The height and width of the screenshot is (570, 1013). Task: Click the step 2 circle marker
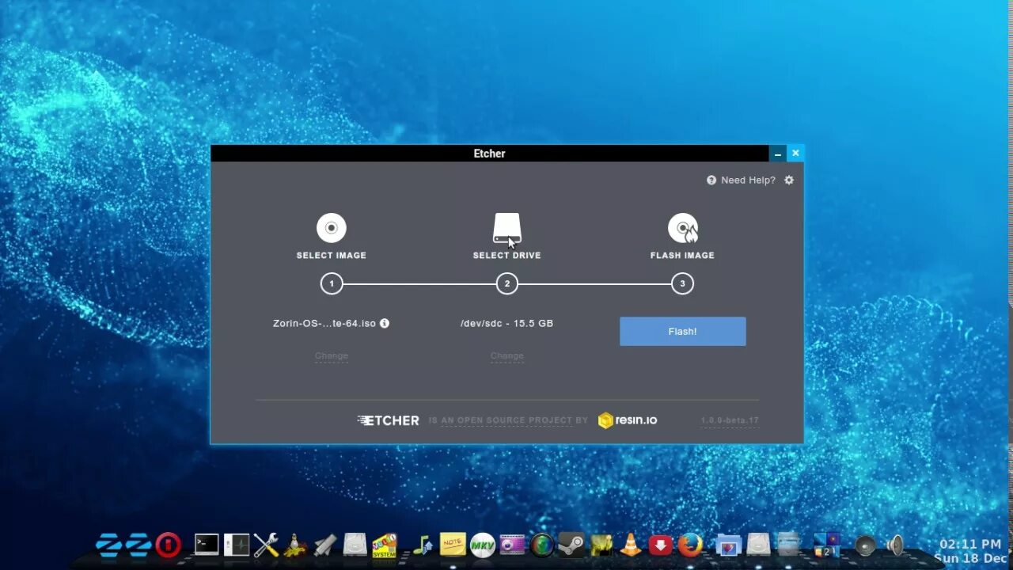click(507, 283)
